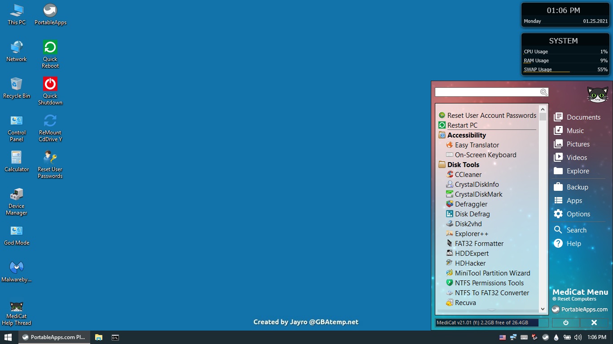
Task: Collapse the Accessibility category
Action: point(467,135)
